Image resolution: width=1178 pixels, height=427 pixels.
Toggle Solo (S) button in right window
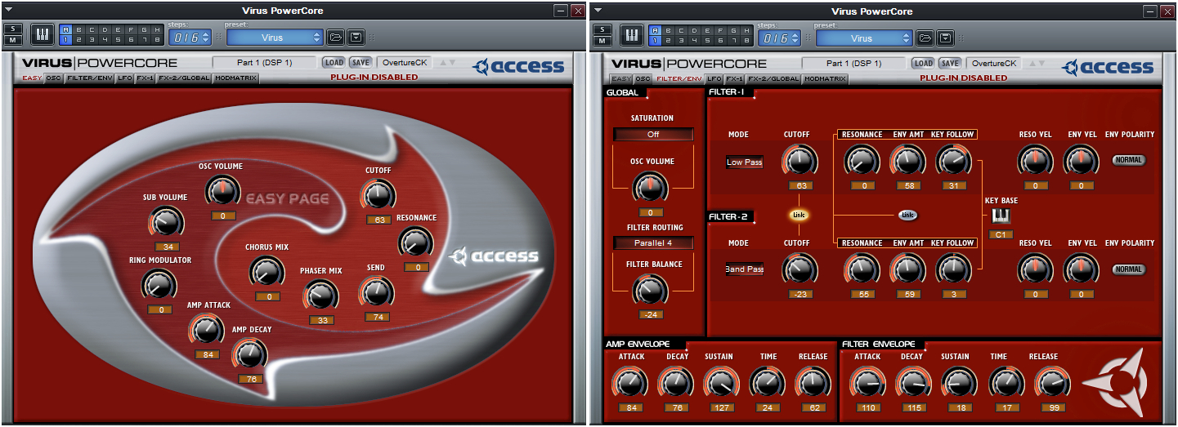602,29
